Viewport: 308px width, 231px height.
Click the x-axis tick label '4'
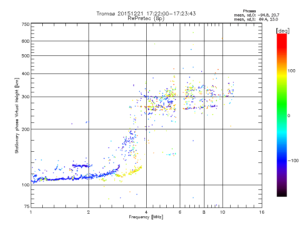point(146,212)
